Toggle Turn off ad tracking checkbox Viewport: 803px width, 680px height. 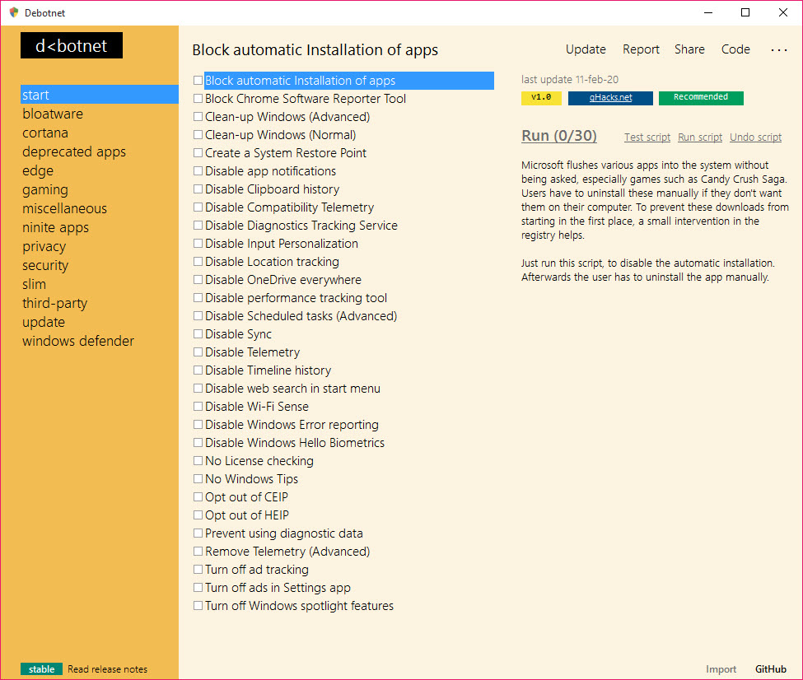coord(198,570)
